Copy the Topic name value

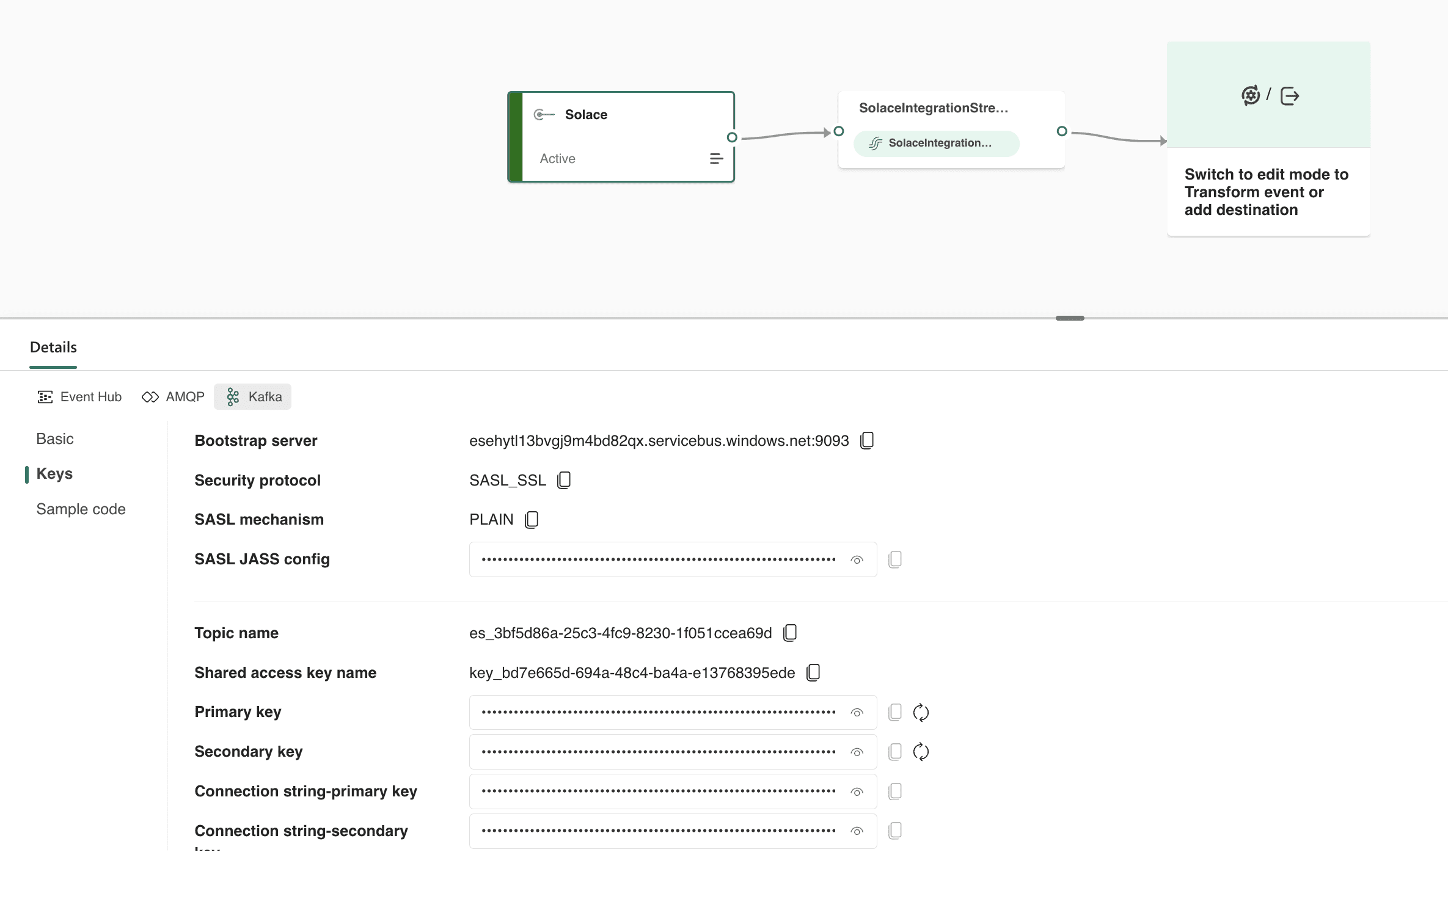coord(789,631)
